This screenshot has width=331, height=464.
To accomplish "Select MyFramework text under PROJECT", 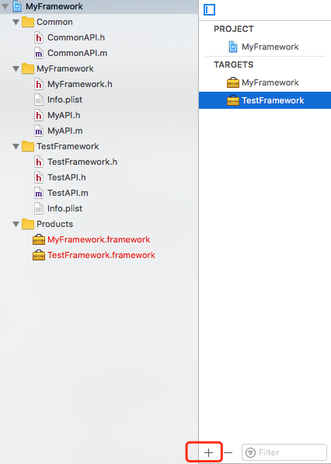I will click(270, 47).
